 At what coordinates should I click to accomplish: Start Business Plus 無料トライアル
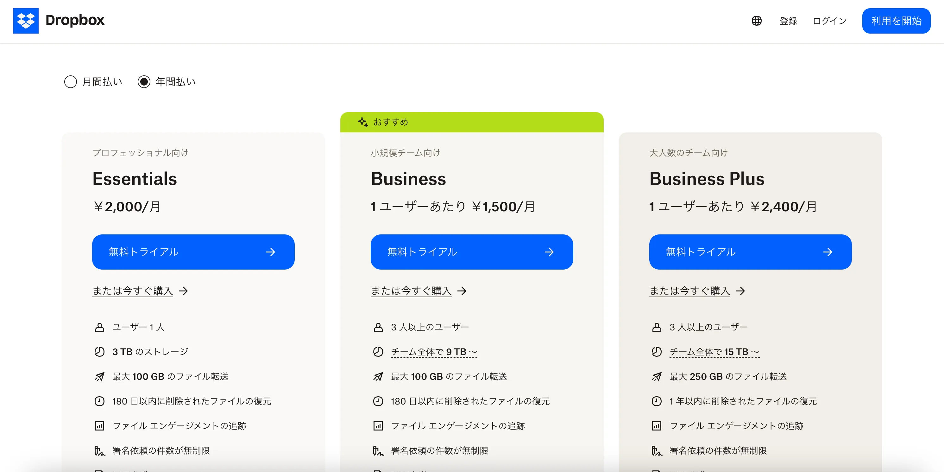(750, 252)
